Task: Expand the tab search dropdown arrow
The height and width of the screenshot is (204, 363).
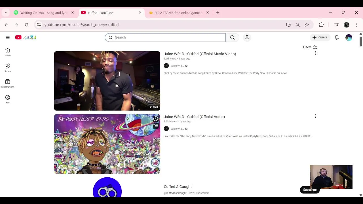Action: pyautogui.click(x=6, y=12)
